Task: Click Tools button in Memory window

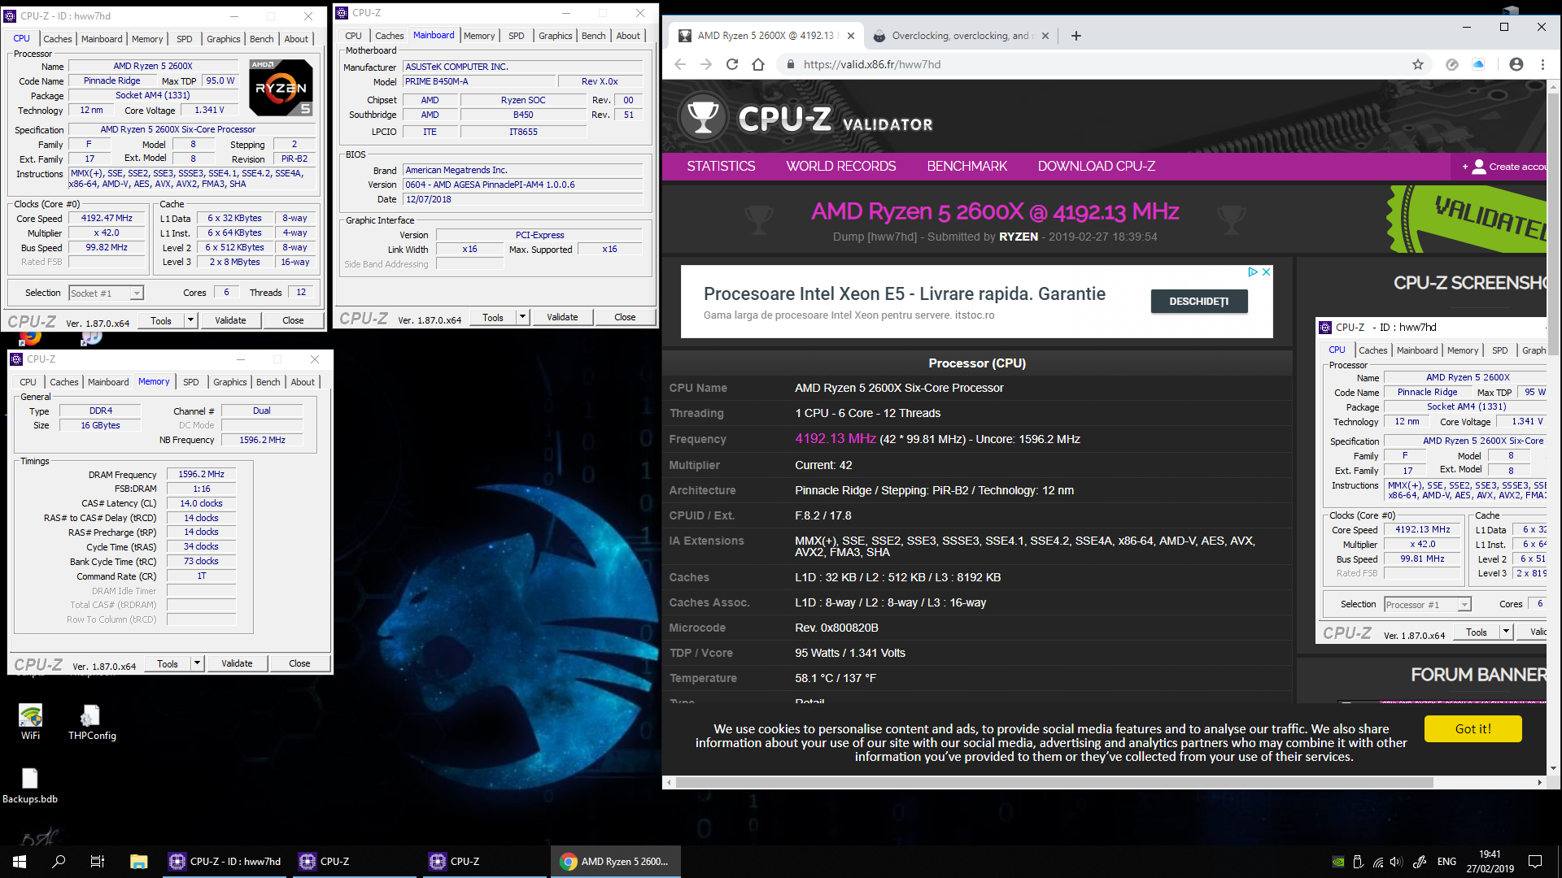Action: 168,663
